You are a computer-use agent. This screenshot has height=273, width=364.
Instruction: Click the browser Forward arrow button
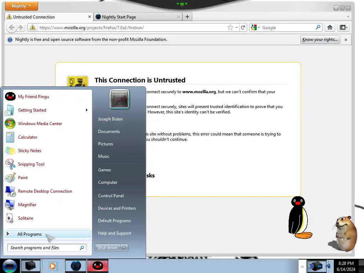click(21, 28)
